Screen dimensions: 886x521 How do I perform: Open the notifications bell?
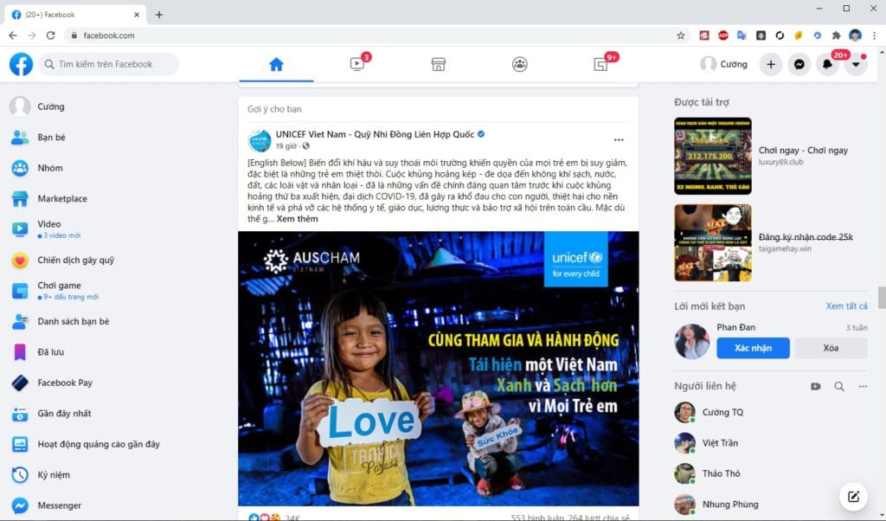pyautogui.click(x=827, y=64)
